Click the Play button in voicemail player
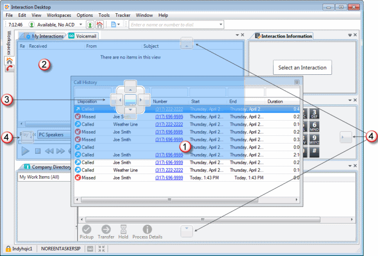 [25, 151]
